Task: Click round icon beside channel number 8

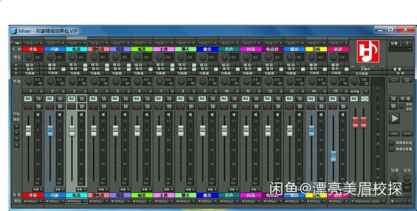Action: pyautogui.click(x=194, y=91)
